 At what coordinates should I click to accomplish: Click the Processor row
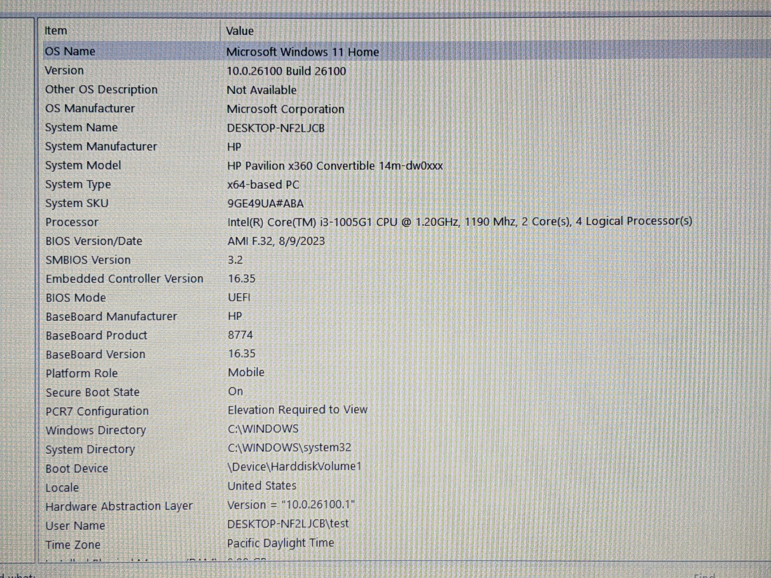click(72, 223)
